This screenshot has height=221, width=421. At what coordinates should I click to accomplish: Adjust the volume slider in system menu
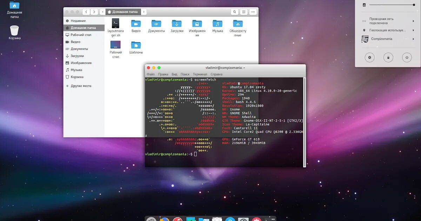(392, 5)
